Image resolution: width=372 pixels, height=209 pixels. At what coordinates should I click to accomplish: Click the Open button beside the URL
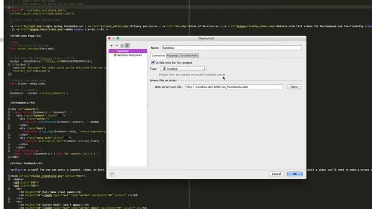(294, 87)
